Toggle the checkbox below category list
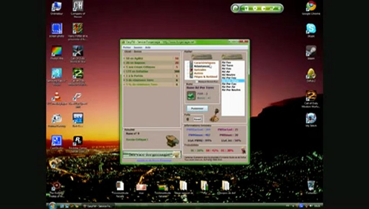 (197, 82)
